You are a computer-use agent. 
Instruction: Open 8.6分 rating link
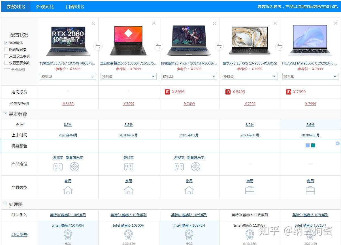(310, 125)
